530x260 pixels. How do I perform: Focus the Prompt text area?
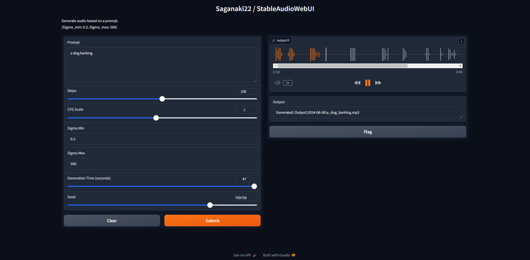[x=162, y=65]
